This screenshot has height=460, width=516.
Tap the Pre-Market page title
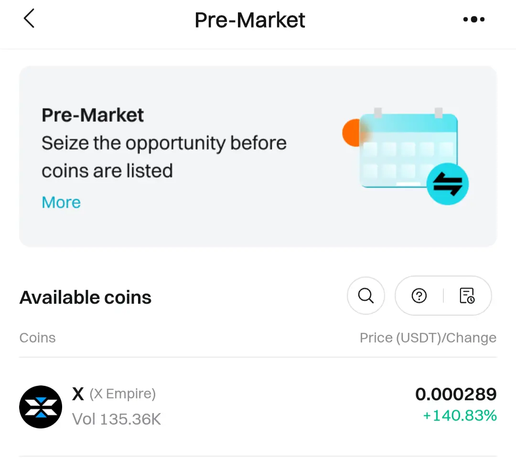pyautogui.click(x=250, y=20)
